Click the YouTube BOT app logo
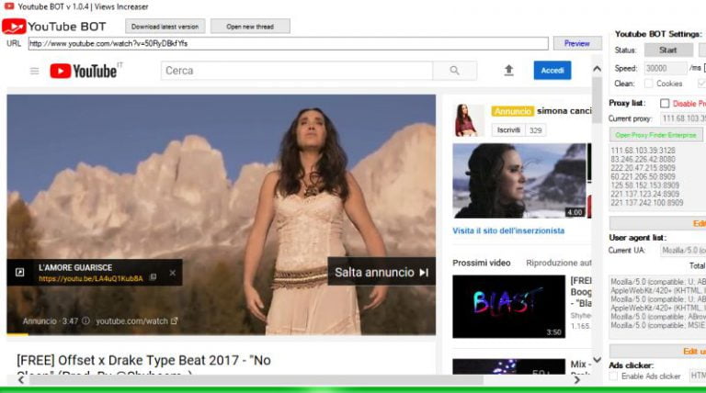This screenshot has height=393, width=706. pos(13,27)
